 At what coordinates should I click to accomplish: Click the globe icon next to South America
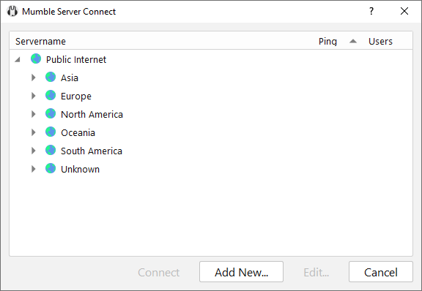coord(51,150)
